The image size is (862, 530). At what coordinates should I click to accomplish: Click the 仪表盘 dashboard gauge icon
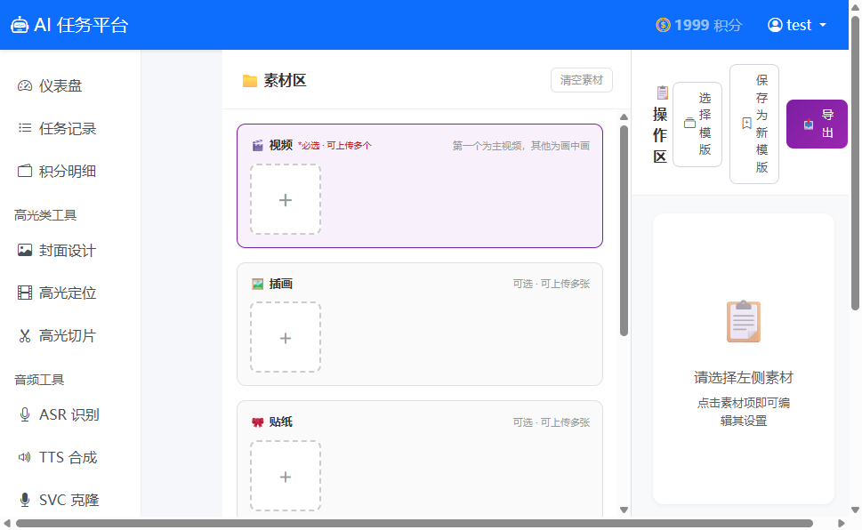click(25, 85)
